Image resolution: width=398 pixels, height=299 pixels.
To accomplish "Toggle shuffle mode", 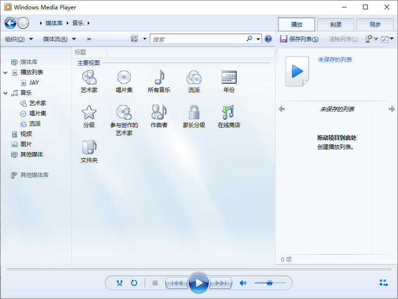I will pos(119,283).
